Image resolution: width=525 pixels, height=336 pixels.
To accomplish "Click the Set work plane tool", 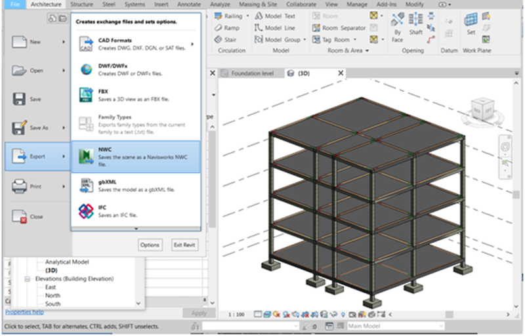I will click(x=471, y=24).
